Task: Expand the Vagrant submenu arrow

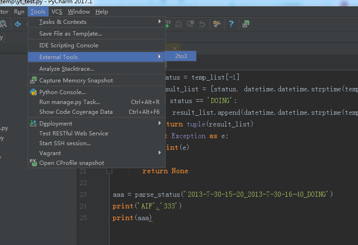Action: pyautogui.click(x=160, y=152)
